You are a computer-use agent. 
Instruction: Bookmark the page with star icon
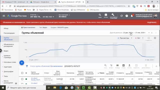pos(129,6)
